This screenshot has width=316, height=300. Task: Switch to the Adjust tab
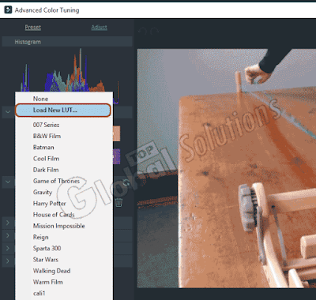pos(99,28)
